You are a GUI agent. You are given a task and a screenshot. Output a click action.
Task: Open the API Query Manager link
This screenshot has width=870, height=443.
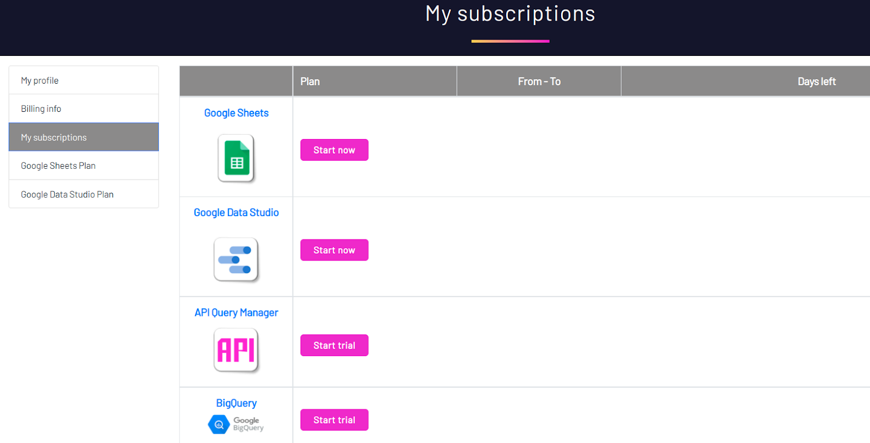click(237, 313)
